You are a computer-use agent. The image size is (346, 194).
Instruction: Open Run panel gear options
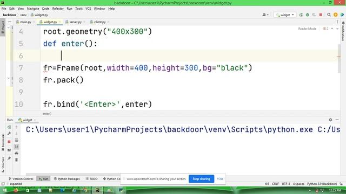point(330,120)
